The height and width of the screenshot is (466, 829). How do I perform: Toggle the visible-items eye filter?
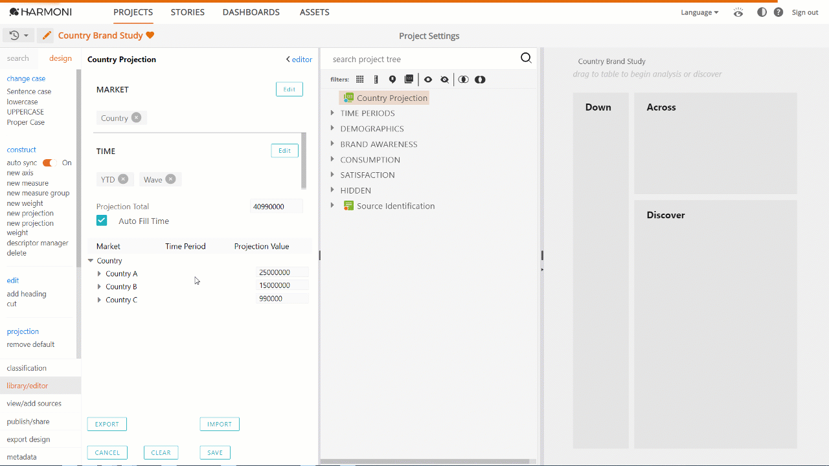[x=428, y=80]
